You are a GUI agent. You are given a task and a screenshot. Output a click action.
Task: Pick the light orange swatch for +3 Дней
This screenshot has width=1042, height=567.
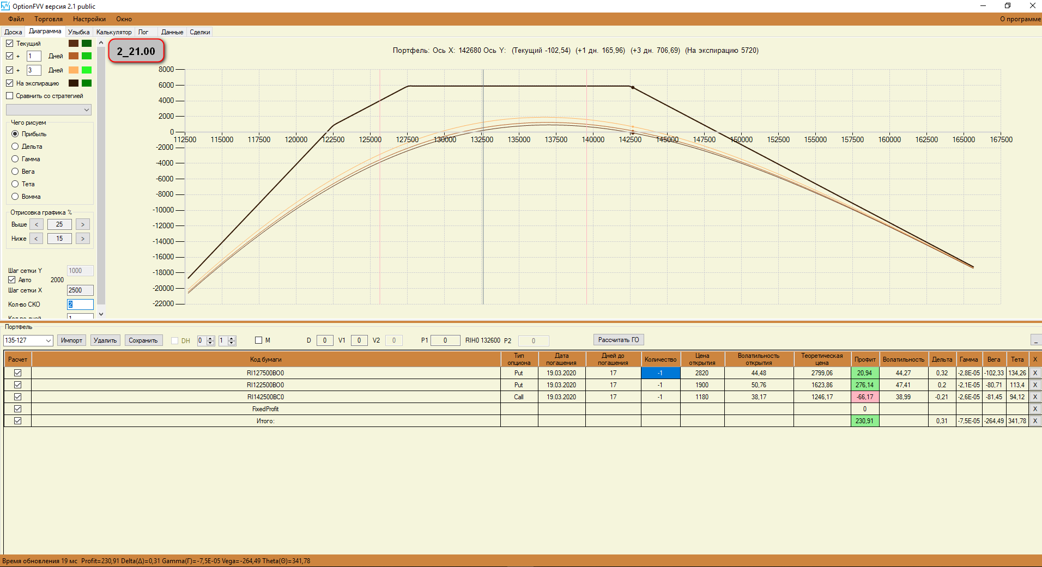pos(74,70)
